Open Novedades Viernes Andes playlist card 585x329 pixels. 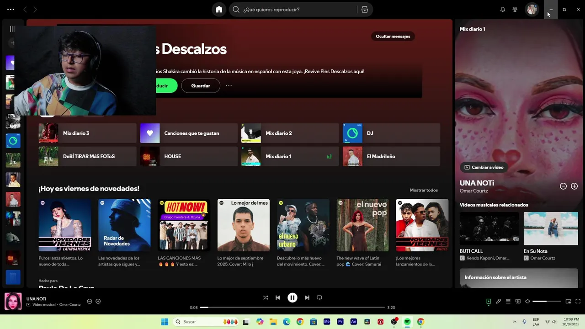(422, 233)
